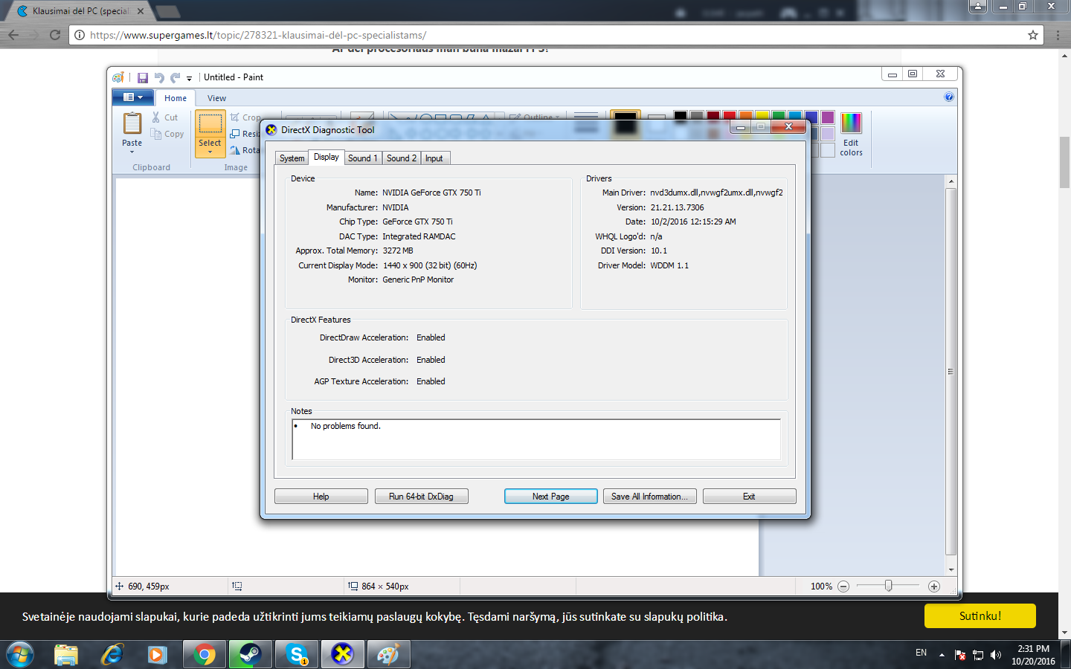Switch to the System tab in DirectX Diagnostic Tool
The height and width of the screenshot is (669, 1071).
292,158
